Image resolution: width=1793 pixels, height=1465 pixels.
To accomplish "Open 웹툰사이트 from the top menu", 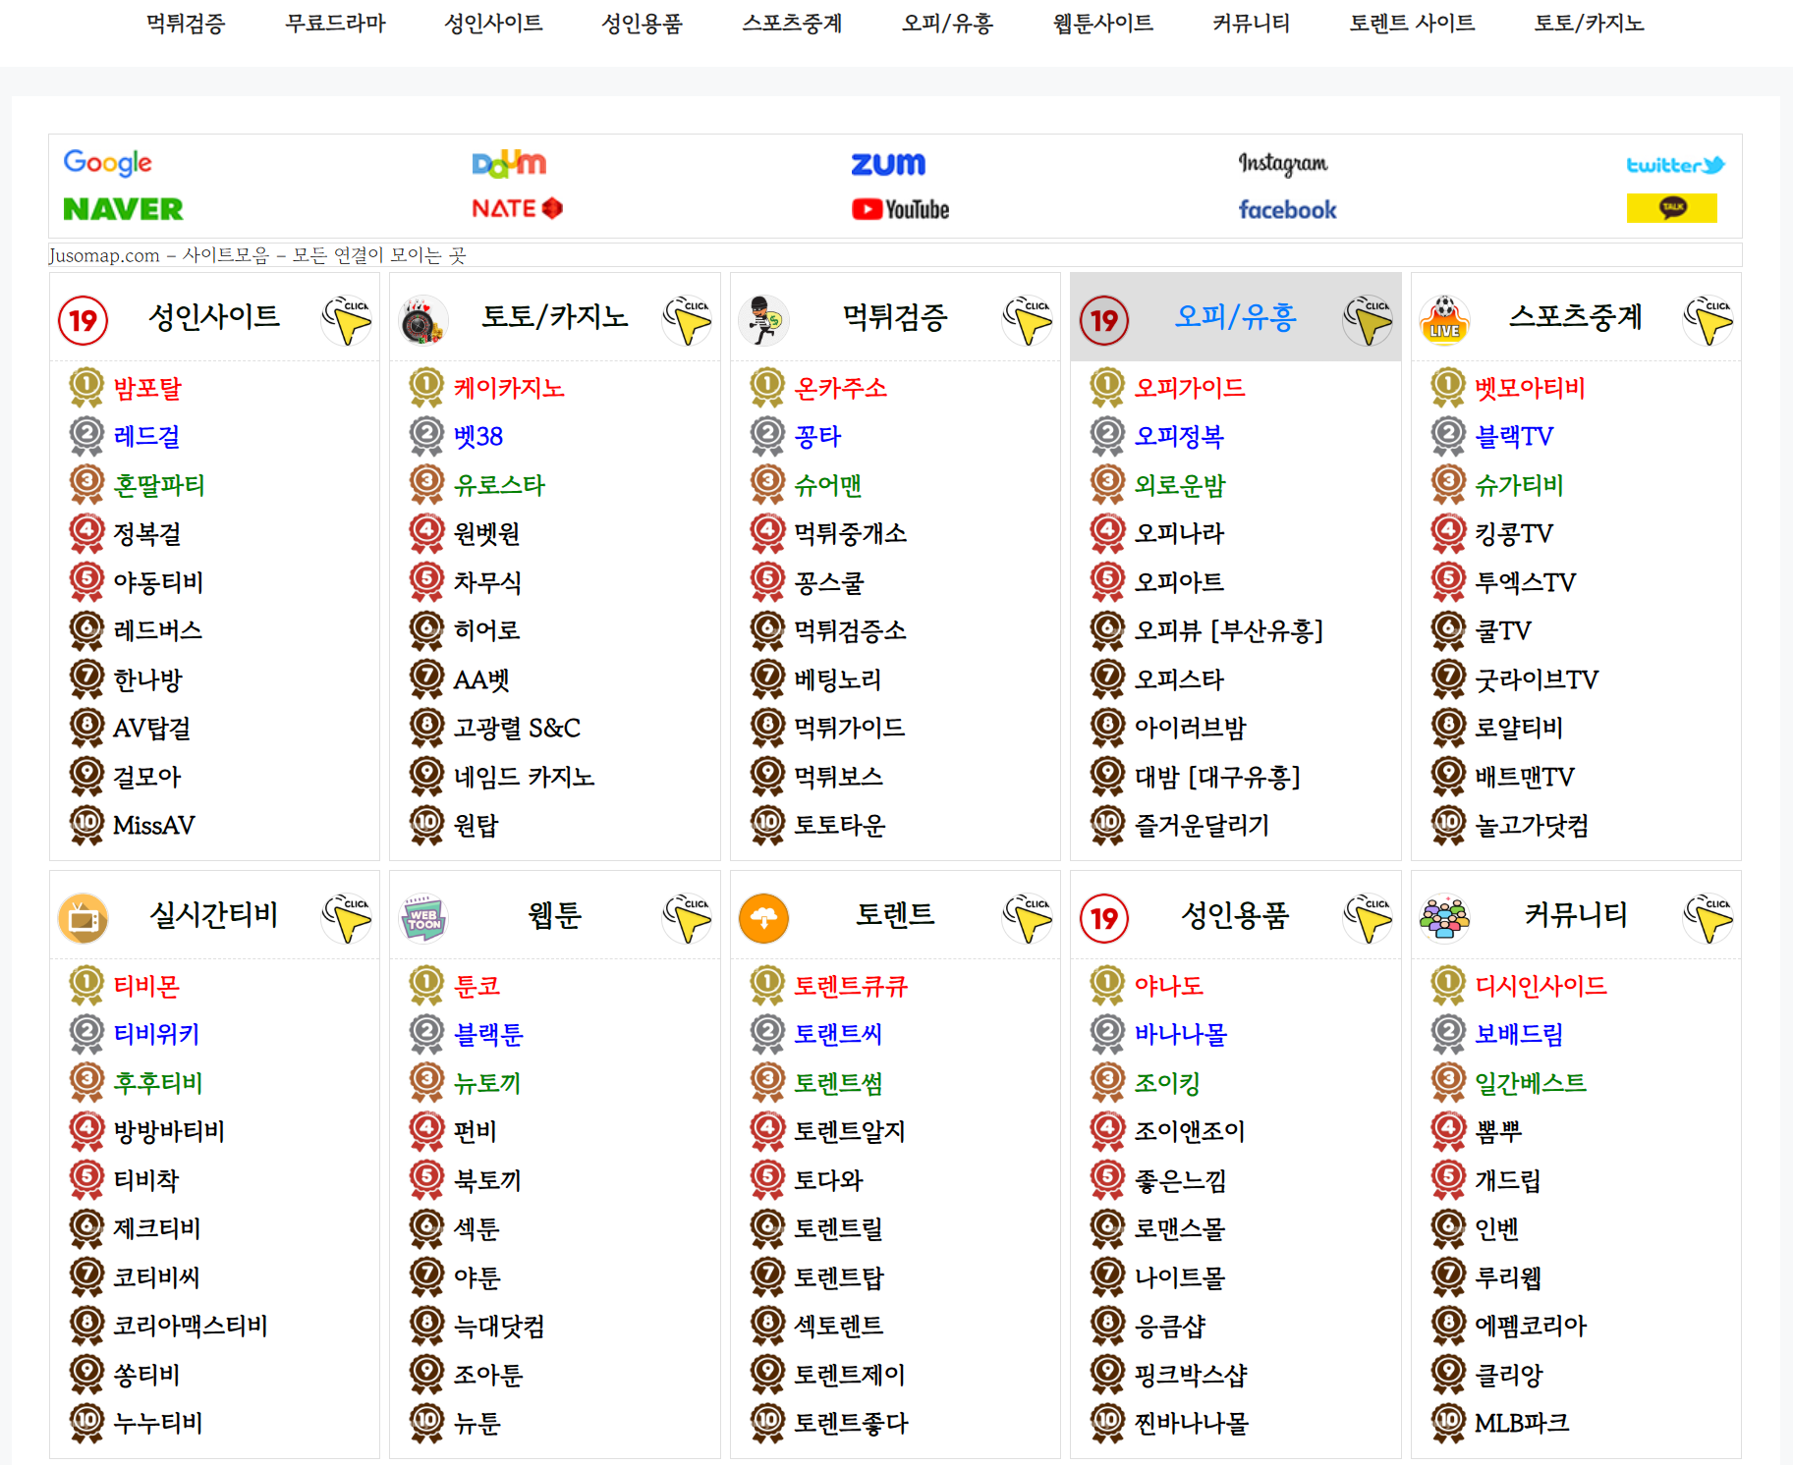I will (1102, 23).
